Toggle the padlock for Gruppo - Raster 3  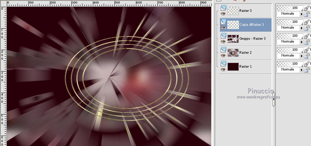pos(307,42)
